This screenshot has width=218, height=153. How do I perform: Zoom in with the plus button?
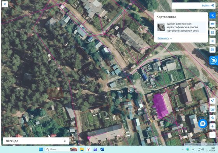[213, 126]
